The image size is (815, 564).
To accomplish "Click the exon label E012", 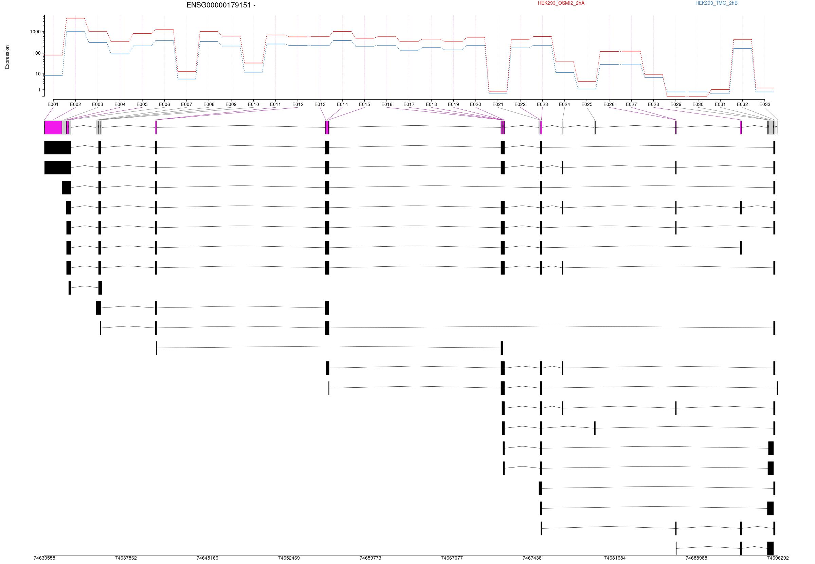I will tap(298, 105).
